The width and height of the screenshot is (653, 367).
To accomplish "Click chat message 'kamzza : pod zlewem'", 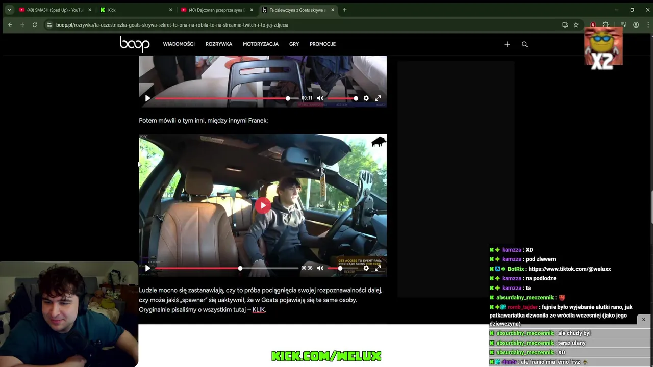I will [523, 259].
